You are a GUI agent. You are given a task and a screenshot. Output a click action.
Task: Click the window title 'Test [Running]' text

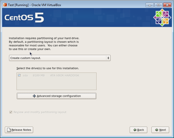(x=18, y=5)
